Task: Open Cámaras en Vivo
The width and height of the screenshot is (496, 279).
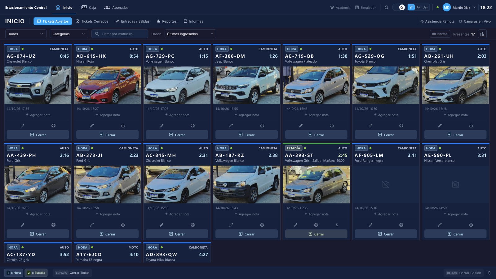Action: pyautogui.click(x=475, y=21)
